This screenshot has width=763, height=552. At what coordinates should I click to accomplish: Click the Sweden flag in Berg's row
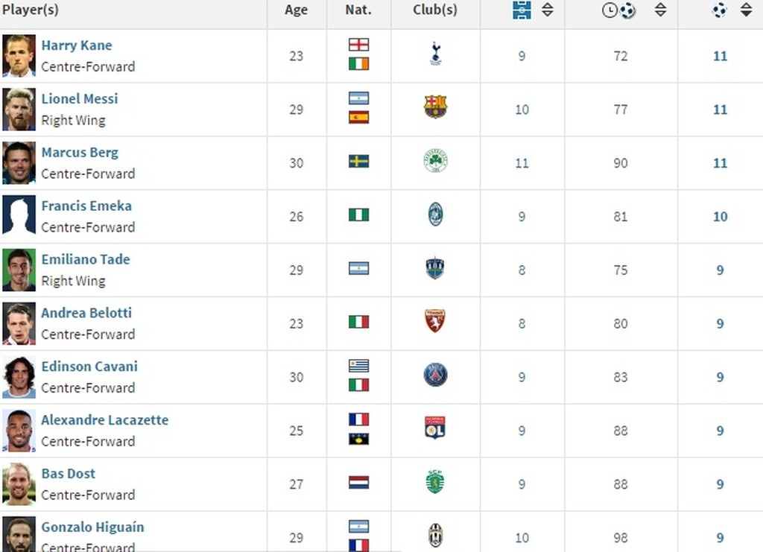358,162
